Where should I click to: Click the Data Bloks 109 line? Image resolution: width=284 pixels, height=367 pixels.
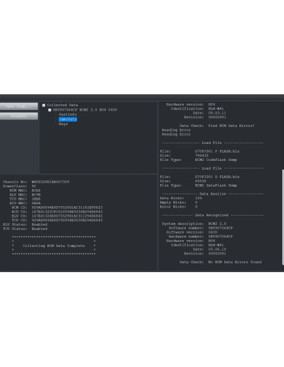(x=180, y=198)
